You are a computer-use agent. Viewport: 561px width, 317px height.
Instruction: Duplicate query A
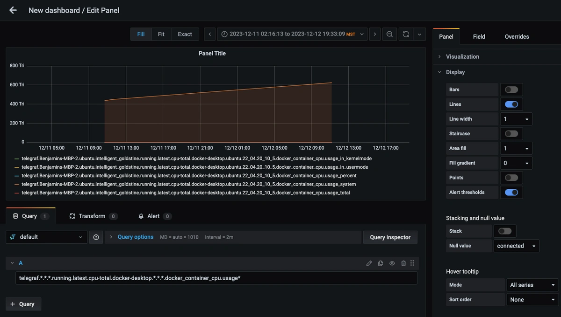(x=381, y=263)
